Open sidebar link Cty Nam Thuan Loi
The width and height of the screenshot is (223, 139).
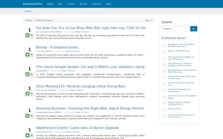pos(181,84)
